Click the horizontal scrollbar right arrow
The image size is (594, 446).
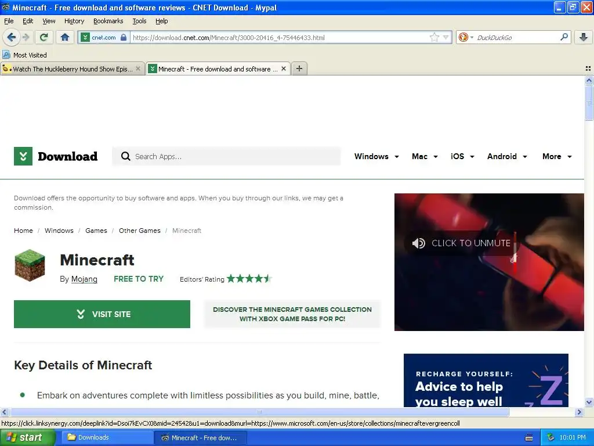coord(579,412)
